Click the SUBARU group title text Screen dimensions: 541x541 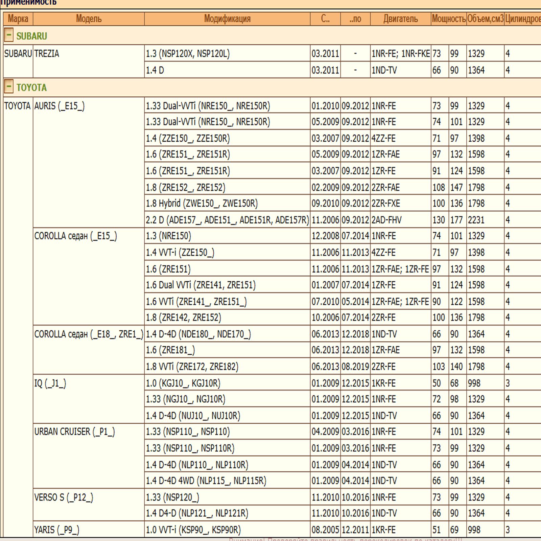point(32,36)
